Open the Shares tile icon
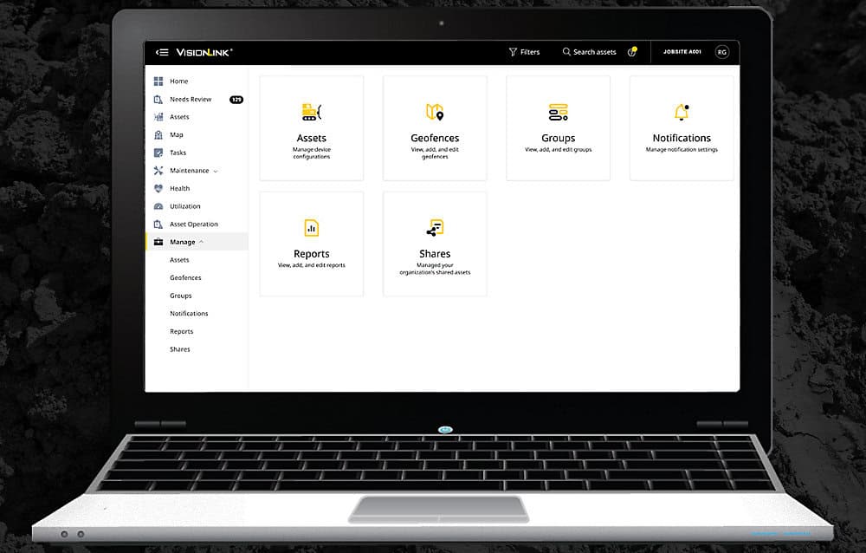Image resolution: width=866 pixels, height=553 pixels. click(x=435, y=228)
